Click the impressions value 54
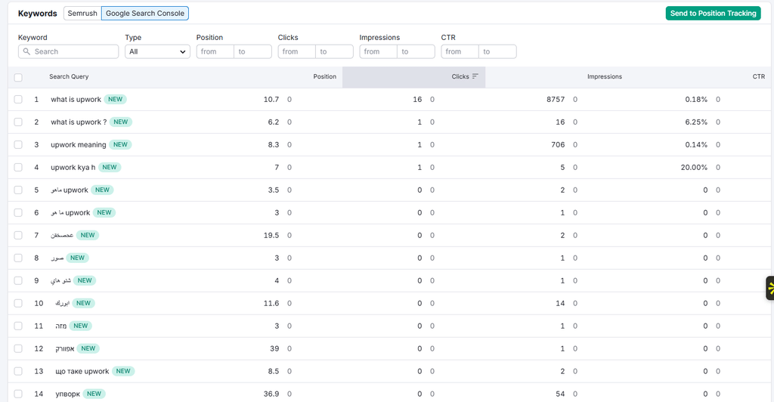 pos(560,394)
